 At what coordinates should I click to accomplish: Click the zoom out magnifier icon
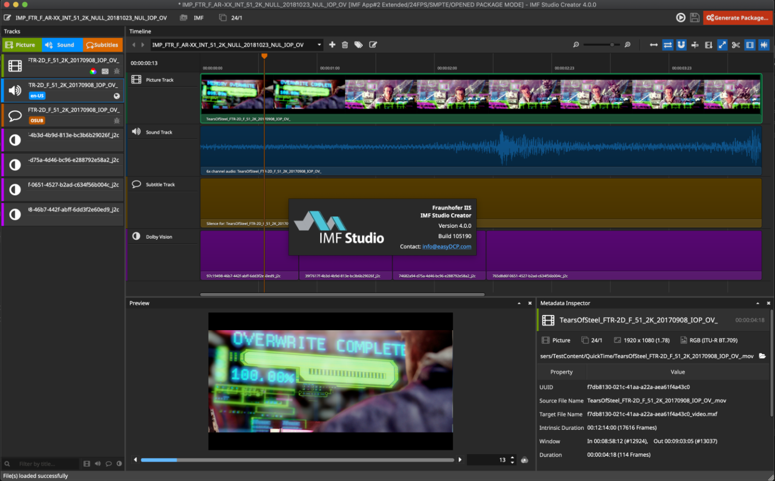(x=576, y=45)
